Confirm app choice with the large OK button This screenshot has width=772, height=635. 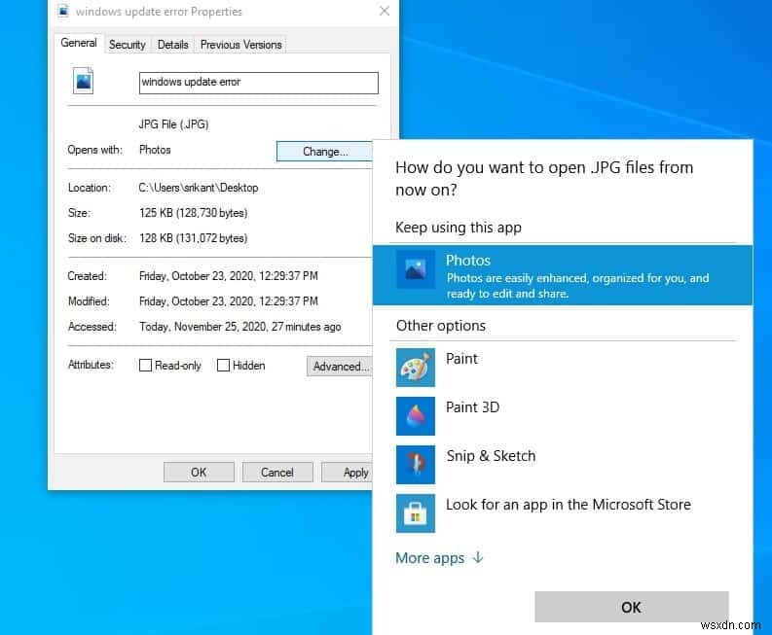click(631, 607)
